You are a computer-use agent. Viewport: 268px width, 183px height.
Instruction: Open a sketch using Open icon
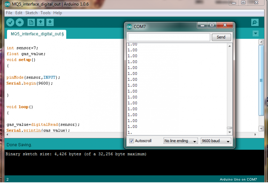click(x=40, y=22)
